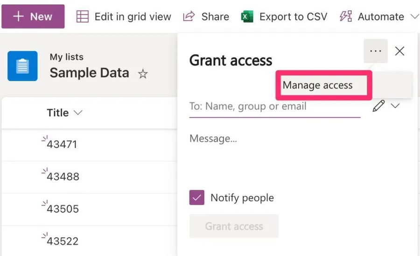Expand the Title column dropdown
Image resolution: width=420 pixels, height=256 pixels.
coord(78,113)
